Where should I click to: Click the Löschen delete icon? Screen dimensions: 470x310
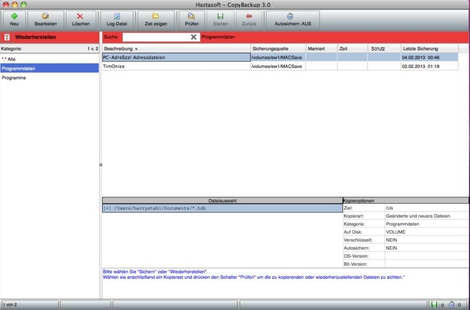80,16
